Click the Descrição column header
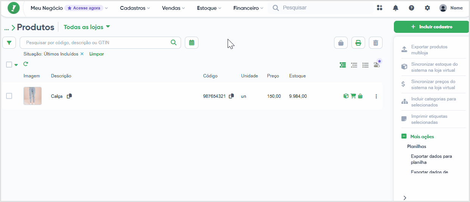The width and height of the screenshot is (470, 202). (61, 76)
